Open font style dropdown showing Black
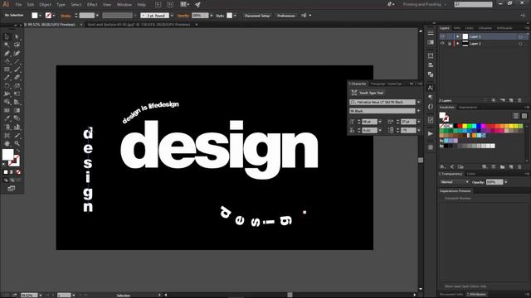Image resolution: width=531 pixels, height=298 pixels. point(418,111)
